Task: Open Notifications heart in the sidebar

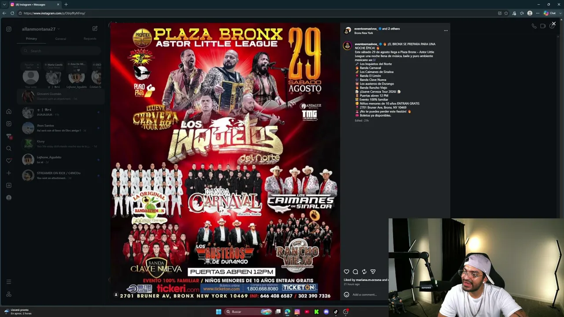Action: 9,161
